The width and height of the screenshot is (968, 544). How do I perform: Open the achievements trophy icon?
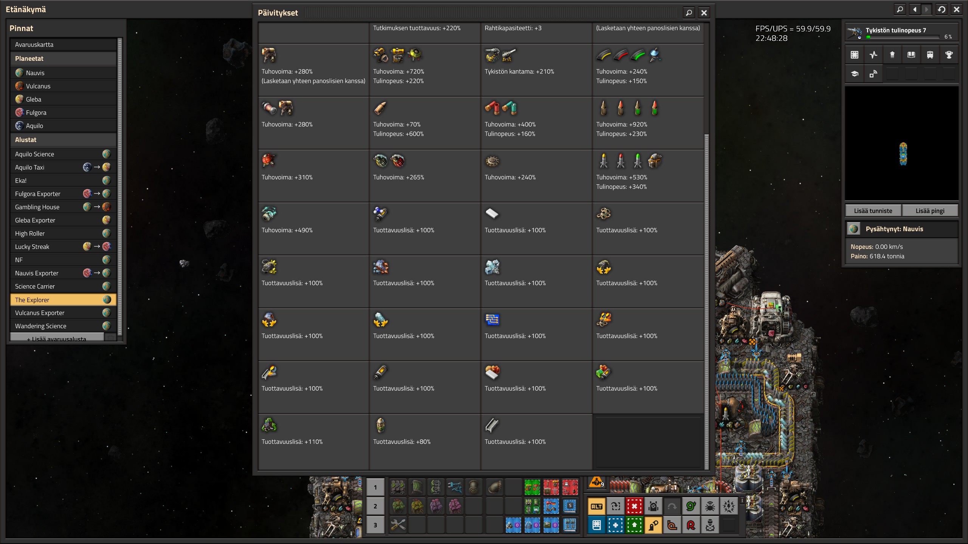click(x=949, y=55)
